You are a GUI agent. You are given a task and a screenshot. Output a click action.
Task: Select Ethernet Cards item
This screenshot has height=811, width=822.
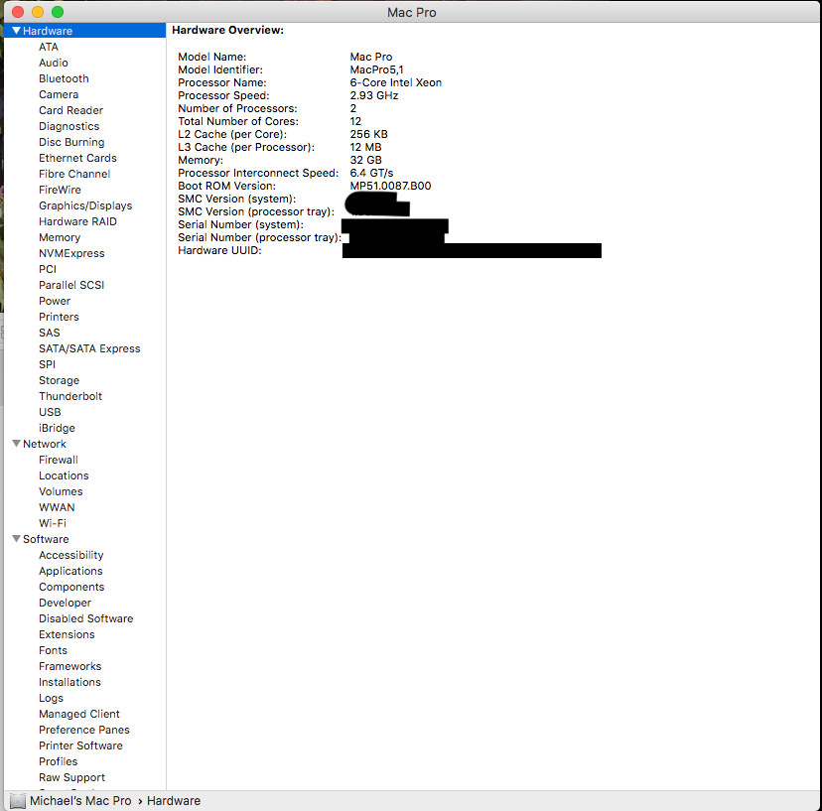tap(77, 158)
